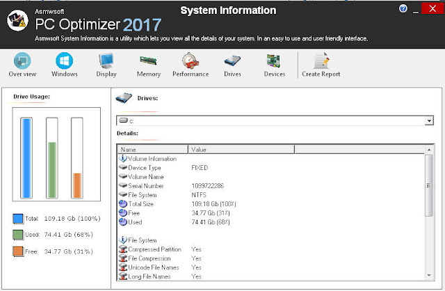
Task: Click the Device Type row label
Action: (x=145, y=168)
